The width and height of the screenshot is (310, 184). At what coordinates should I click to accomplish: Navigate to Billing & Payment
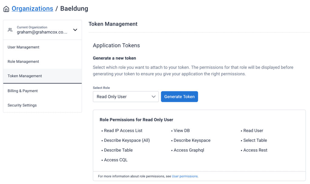pyautogui.click(x=23, y=90)
